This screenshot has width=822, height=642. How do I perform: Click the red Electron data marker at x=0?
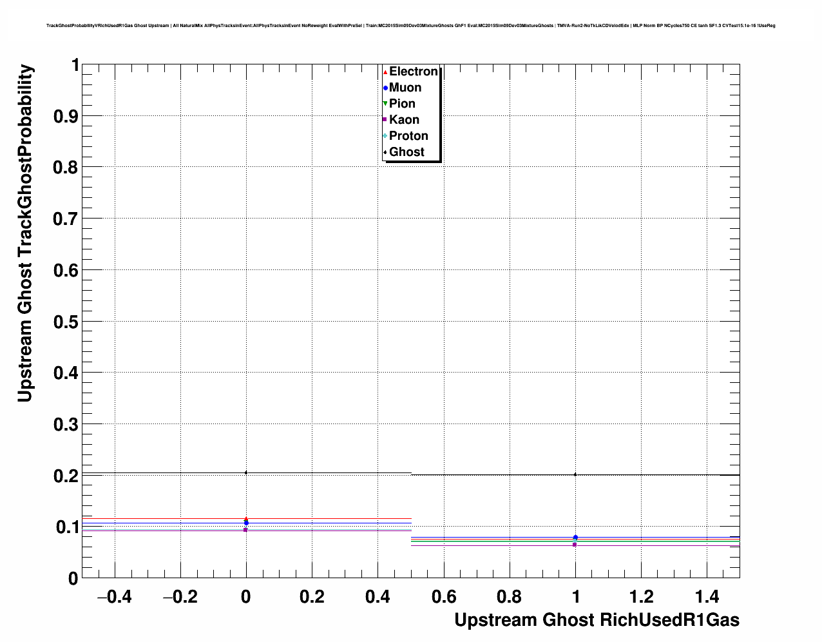pyautogui.click(x=246, y=518)
